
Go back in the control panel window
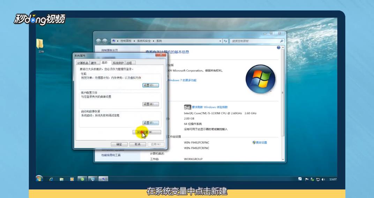click(98, 41)
